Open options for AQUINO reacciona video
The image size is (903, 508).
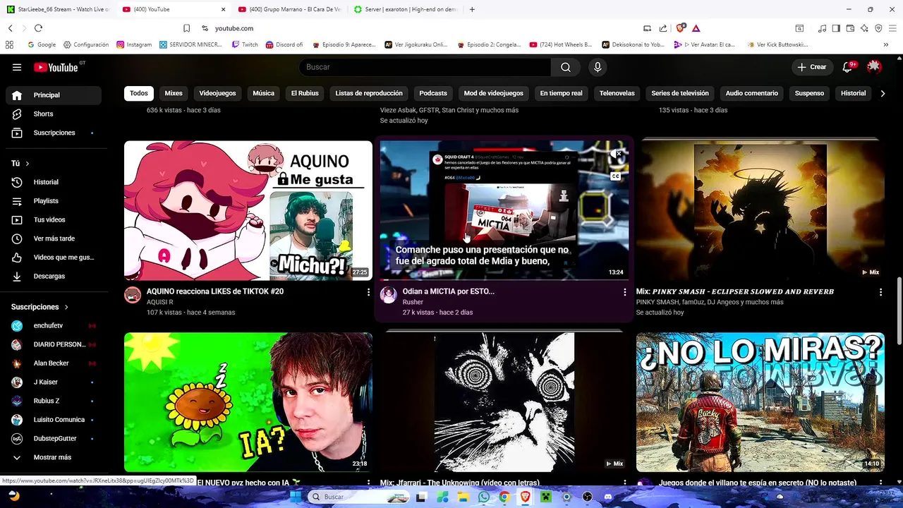click(368, 292)
